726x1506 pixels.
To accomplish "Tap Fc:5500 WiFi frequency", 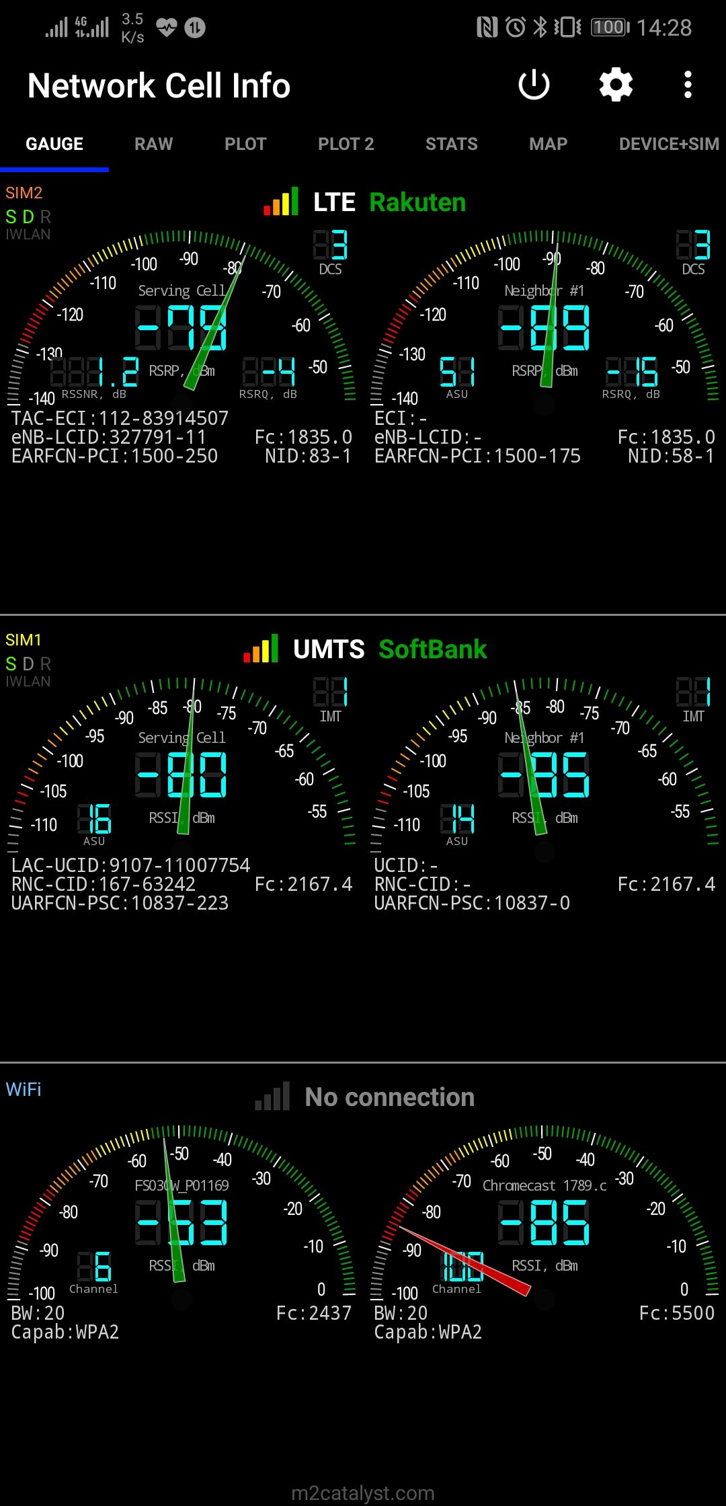I will [x=677, y=1313].
